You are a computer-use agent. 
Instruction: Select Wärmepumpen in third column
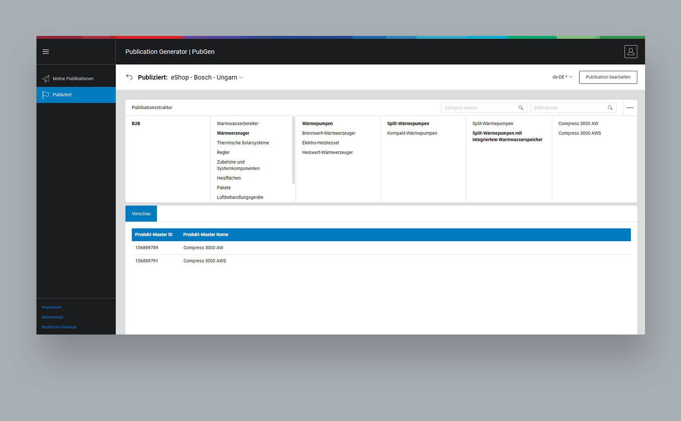point(317,123)
